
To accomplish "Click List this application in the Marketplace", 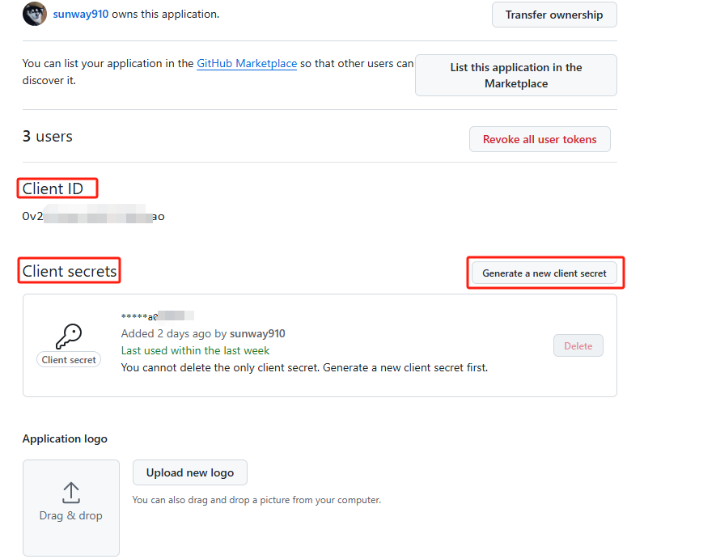I will point(515,75).
